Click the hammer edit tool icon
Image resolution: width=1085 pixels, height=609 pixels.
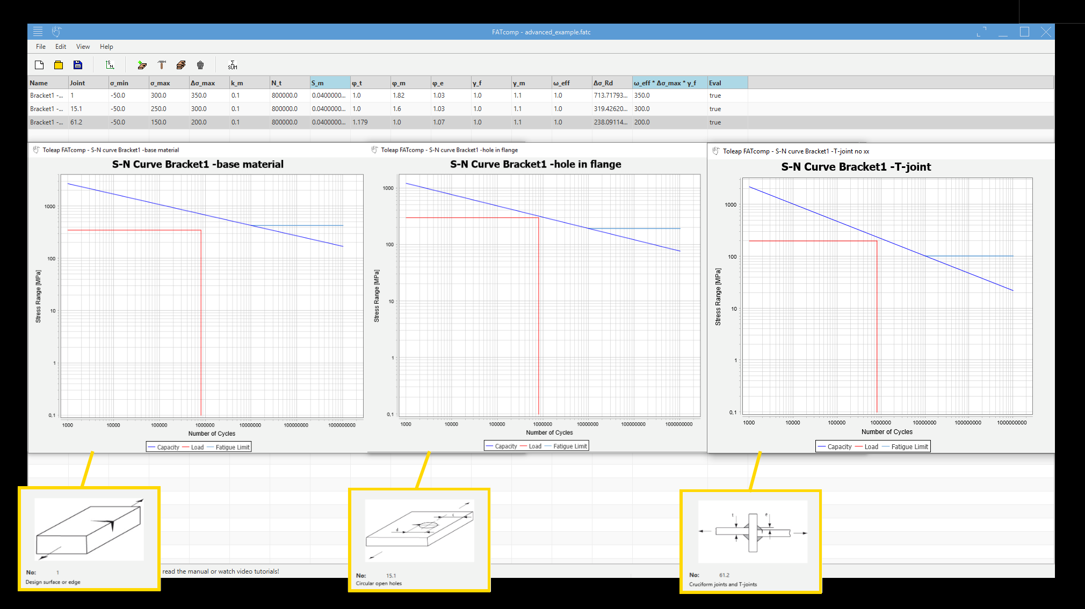(162, 65)
